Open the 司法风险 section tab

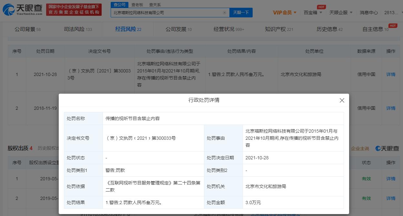78,29
